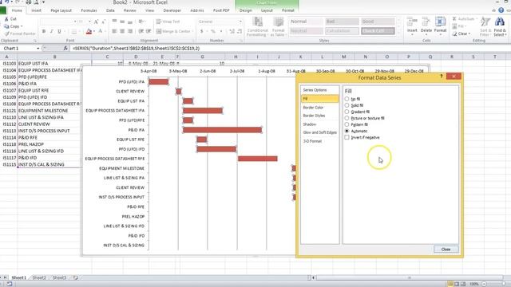Toggle Bold formatting in Font group
This screenshot has width=511, height=287.
tap(44, 31)
